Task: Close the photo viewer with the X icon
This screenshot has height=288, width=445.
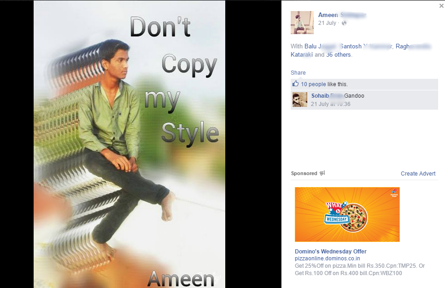Action: pyautogui.click(x=441, y=6)
